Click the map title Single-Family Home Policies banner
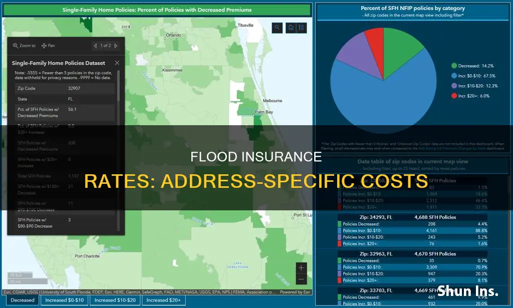Image resolution: width=513 pixels, height=308 pixels. click(x=157, y=10)
